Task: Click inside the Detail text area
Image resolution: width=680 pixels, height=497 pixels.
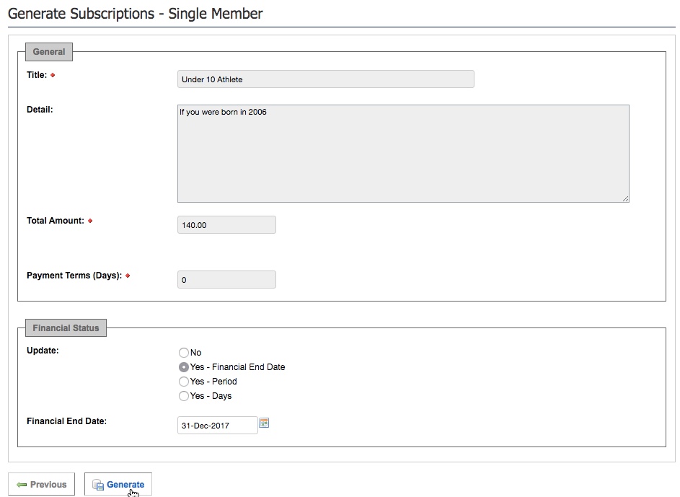Action: pos(402,154)
